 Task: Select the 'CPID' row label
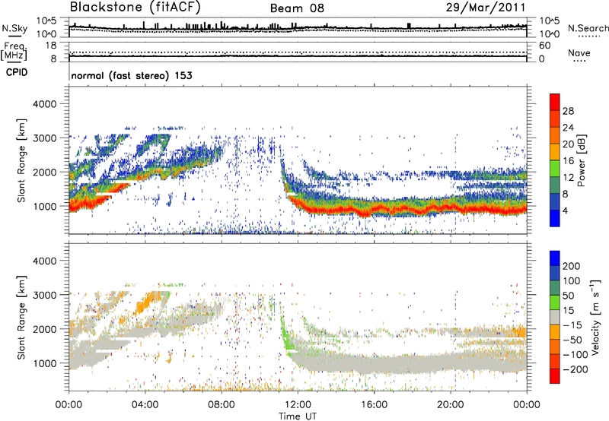pos(17,72)
